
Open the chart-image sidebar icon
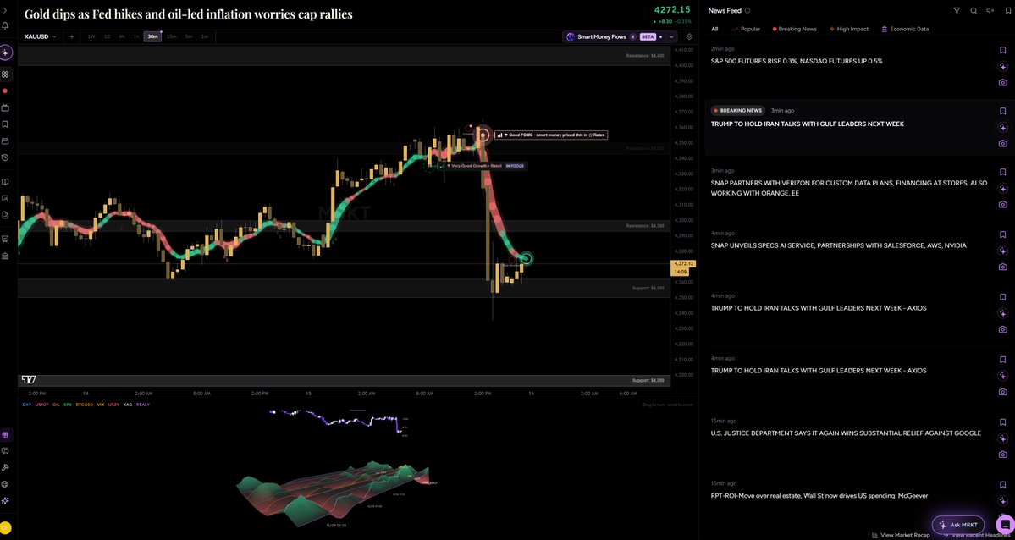5,198
